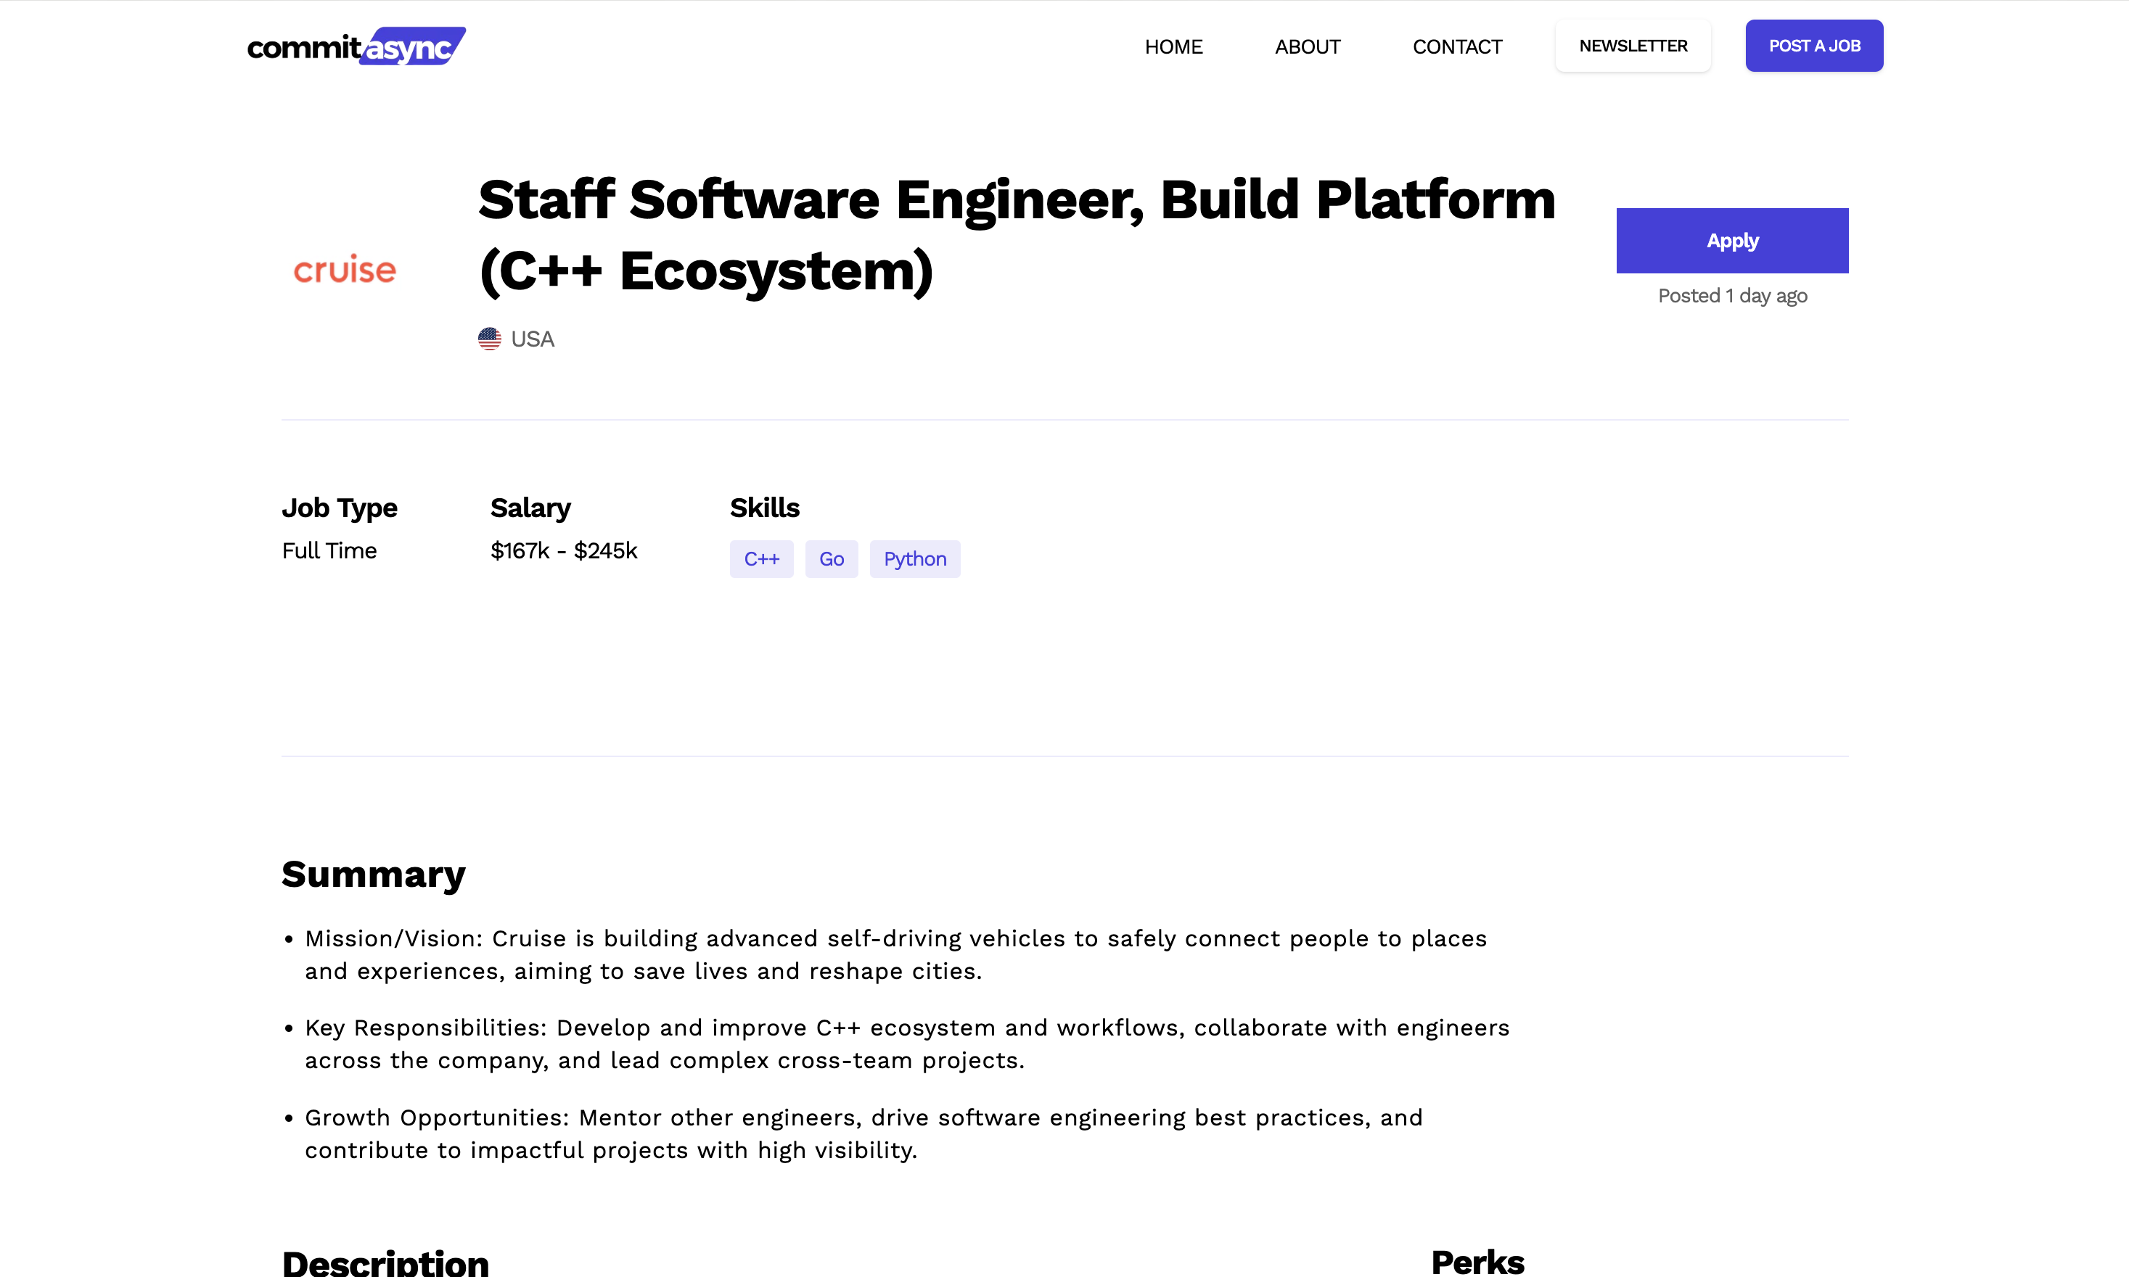Click the 'Mission/Vision' bullet text
This screenshot has width=2129, height=1277.
(x=895, y=954)
